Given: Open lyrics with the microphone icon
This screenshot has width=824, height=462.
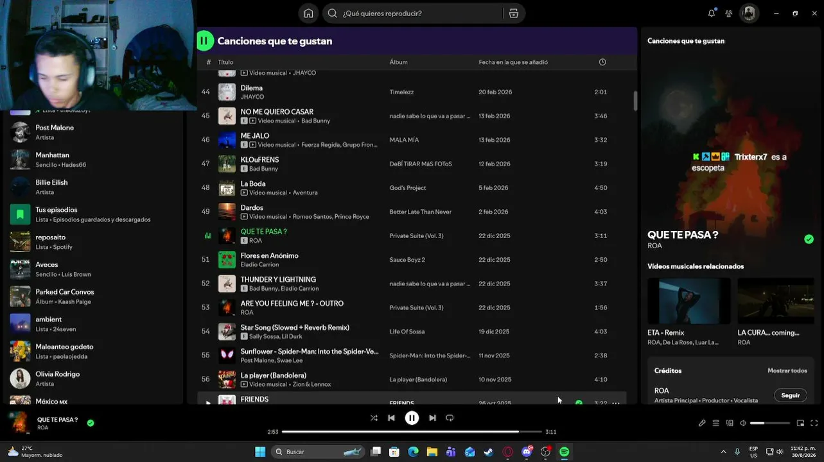Looking at the screenshot, I should (702, 423).
